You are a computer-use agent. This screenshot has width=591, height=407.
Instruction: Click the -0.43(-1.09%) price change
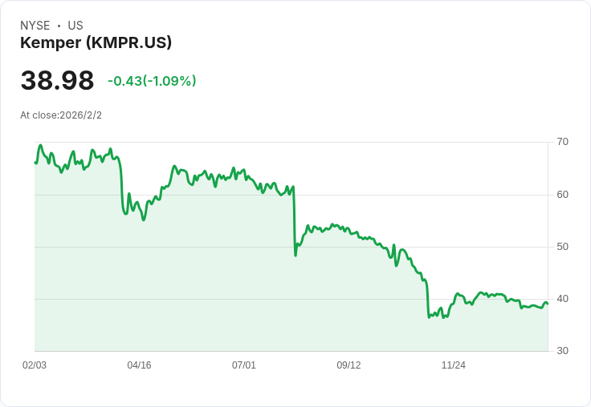152,81
